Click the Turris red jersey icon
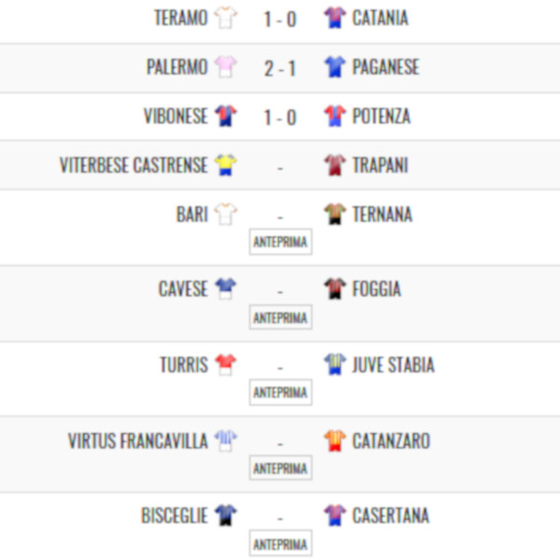560x558 pixels. coord(225,365)
